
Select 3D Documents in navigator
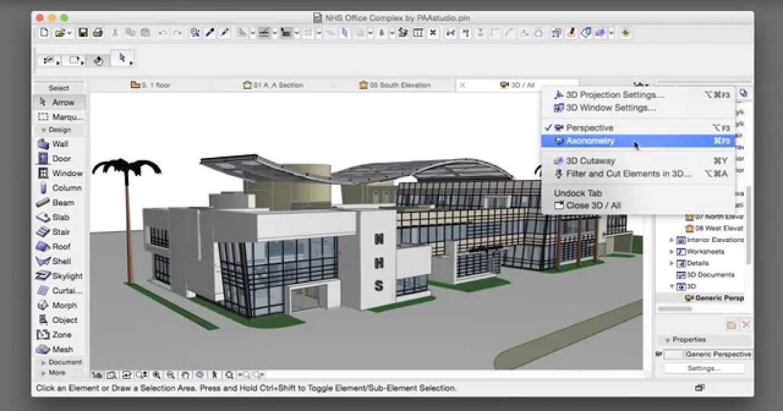point(705,275)
